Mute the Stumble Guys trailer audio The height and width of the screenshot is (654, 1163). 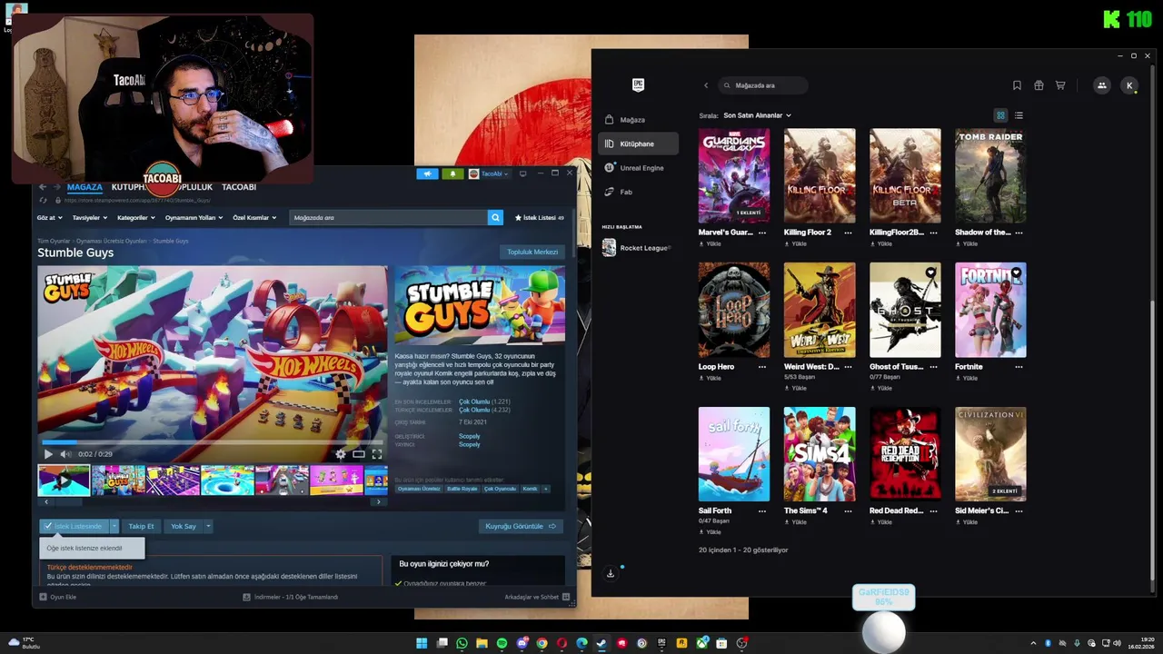coord(65,454)
